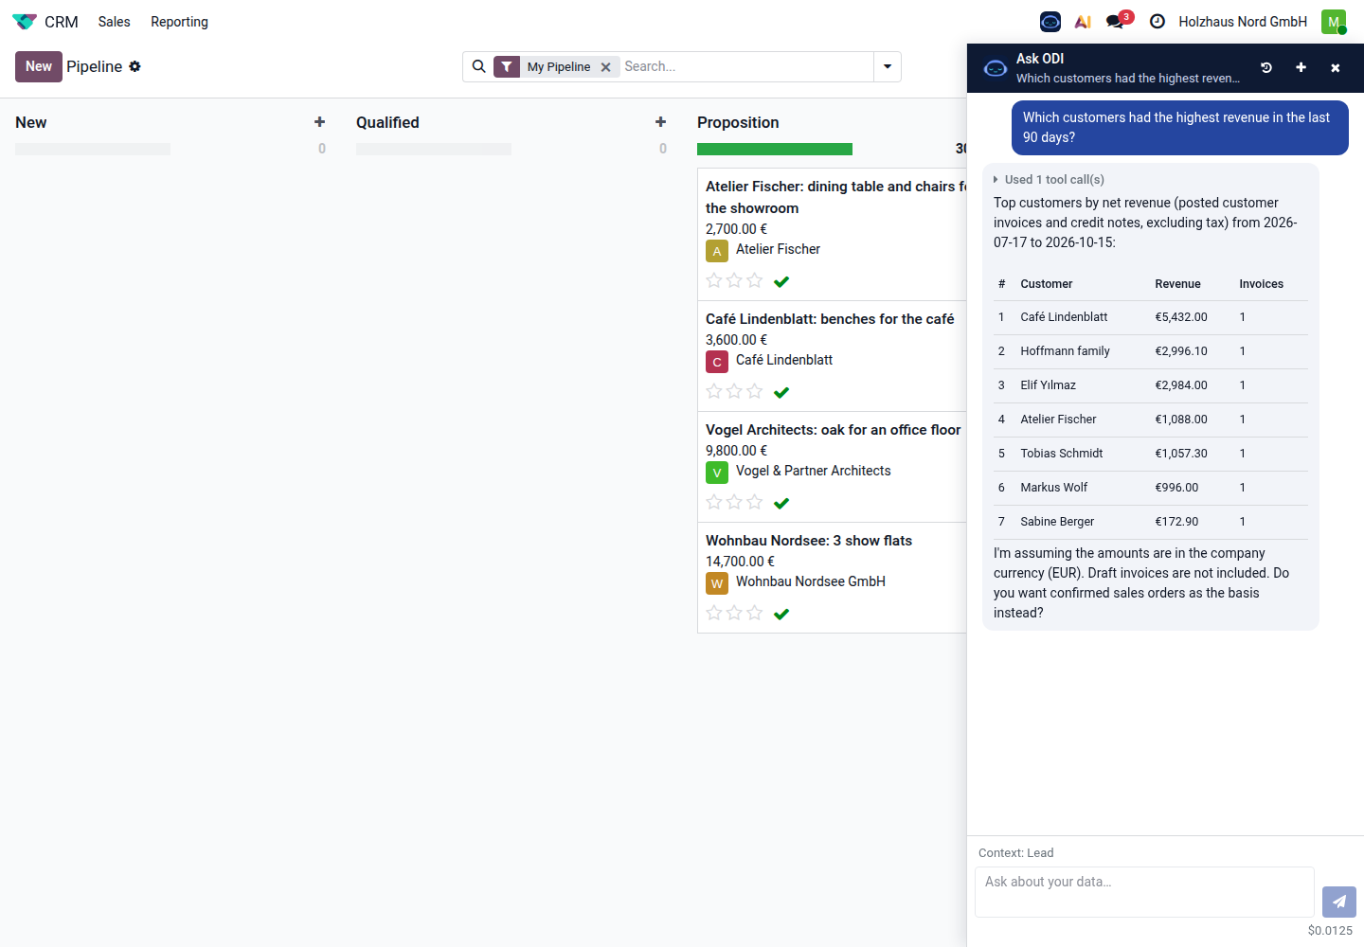
Task: Set third priority star on Atelier Fischer card
Action: 755,280
